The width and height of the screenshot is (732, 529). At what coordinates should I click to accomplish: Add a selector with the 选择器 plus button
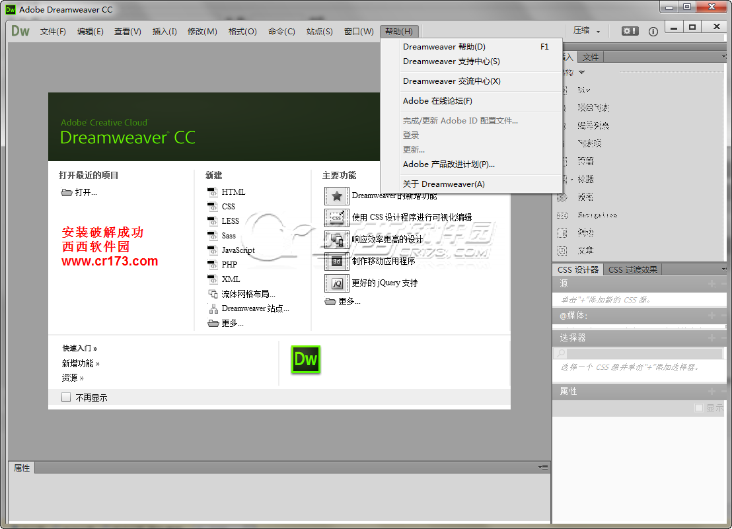pyautogui.click(x=712, y=337)
